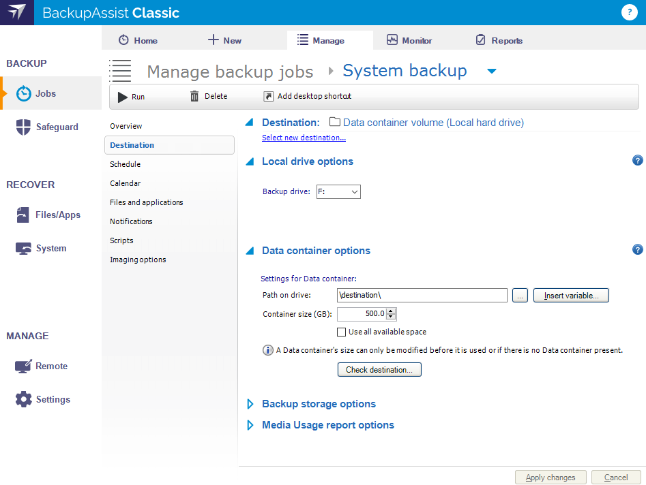
Task: Click the Delete trash can icon
Action: (x=194, y=96)
